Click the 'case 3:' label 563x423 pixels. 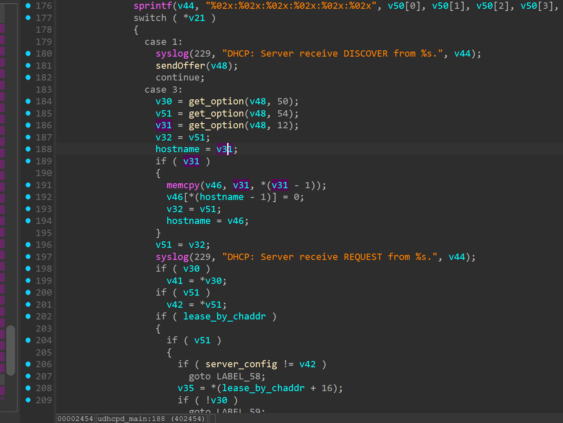(163, 90)
